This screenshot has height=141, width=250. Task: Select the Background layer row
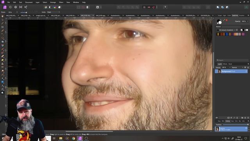tap(231, 71)
